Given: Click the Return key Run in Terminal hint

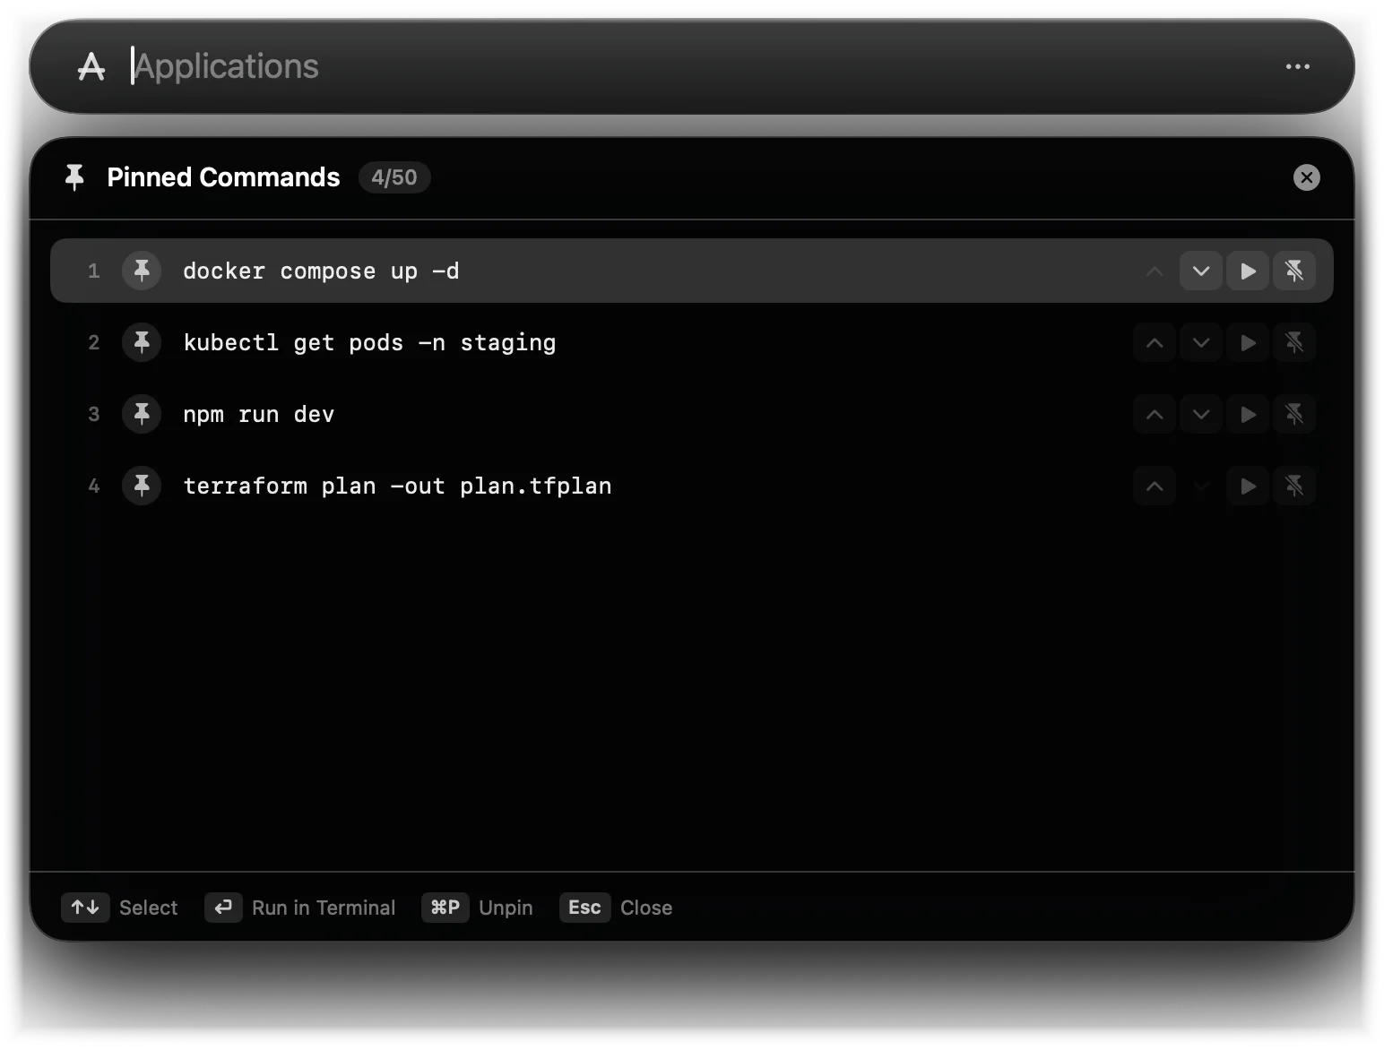Looking at the screenshot, I should click(x=223, y=908).
